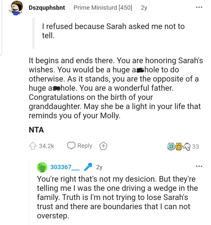
Task: Collapse the reply thread using its vertical line
Action: tap(30, 193)
